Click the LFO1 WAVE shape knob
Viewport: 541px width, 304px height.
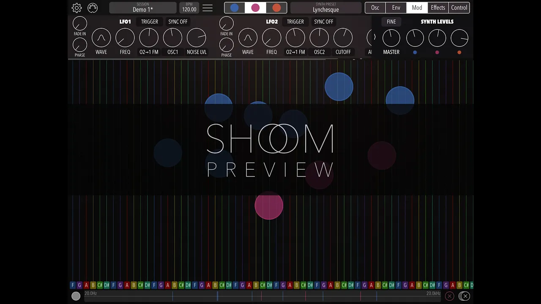[101, 38]
